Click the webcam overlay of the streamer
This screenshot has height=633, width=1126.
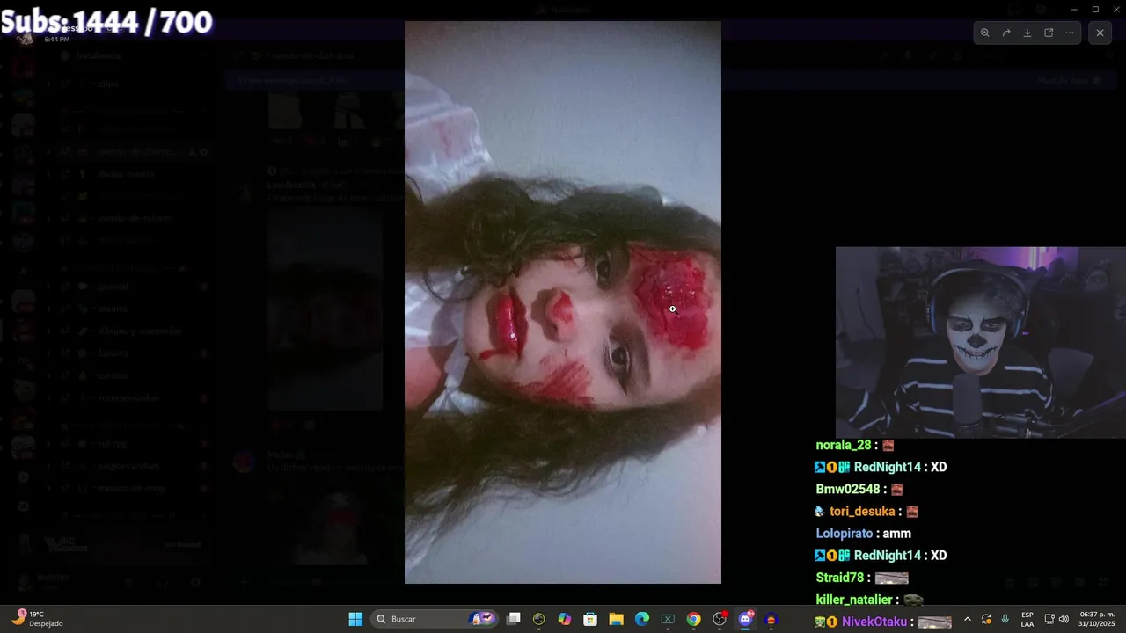pyautogui.click(x=981, y=342)
